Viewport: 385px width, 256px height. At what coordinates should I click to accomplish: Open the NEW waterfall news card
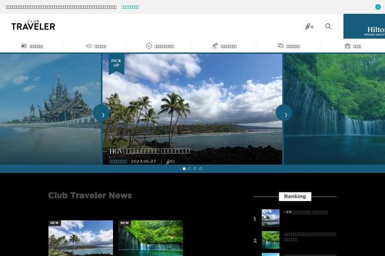(151, 238)
